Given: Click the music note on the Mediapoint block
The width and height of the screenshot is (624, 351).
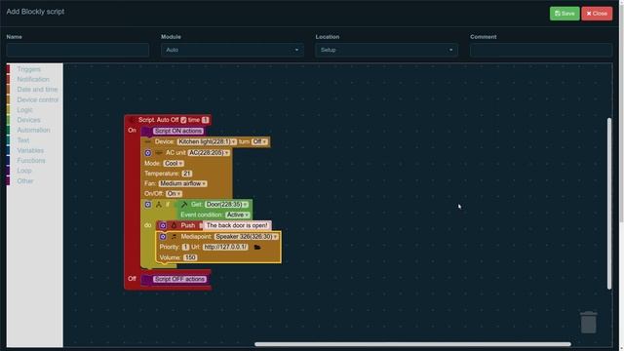Looking at the screenshot, I should pyautogui.click(x=174, y=237).
